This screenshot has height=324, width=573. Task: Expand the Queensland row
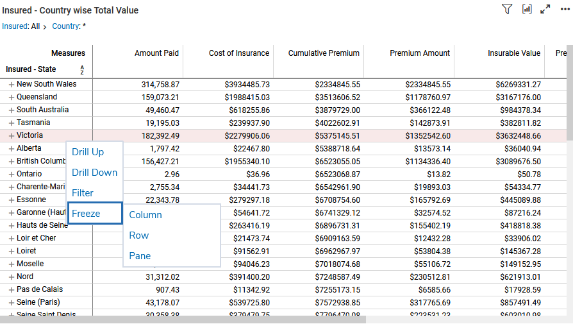tap(11, 98)
